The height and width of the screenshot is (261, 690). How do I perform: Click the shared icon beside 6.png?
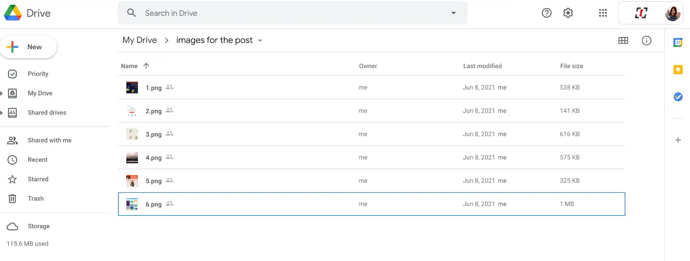pos(169,204)
